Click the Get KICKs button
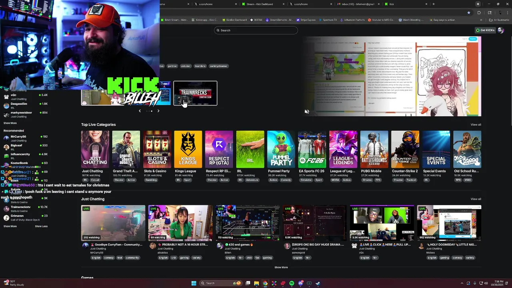512x288 pixels. (x=485, y=30)
